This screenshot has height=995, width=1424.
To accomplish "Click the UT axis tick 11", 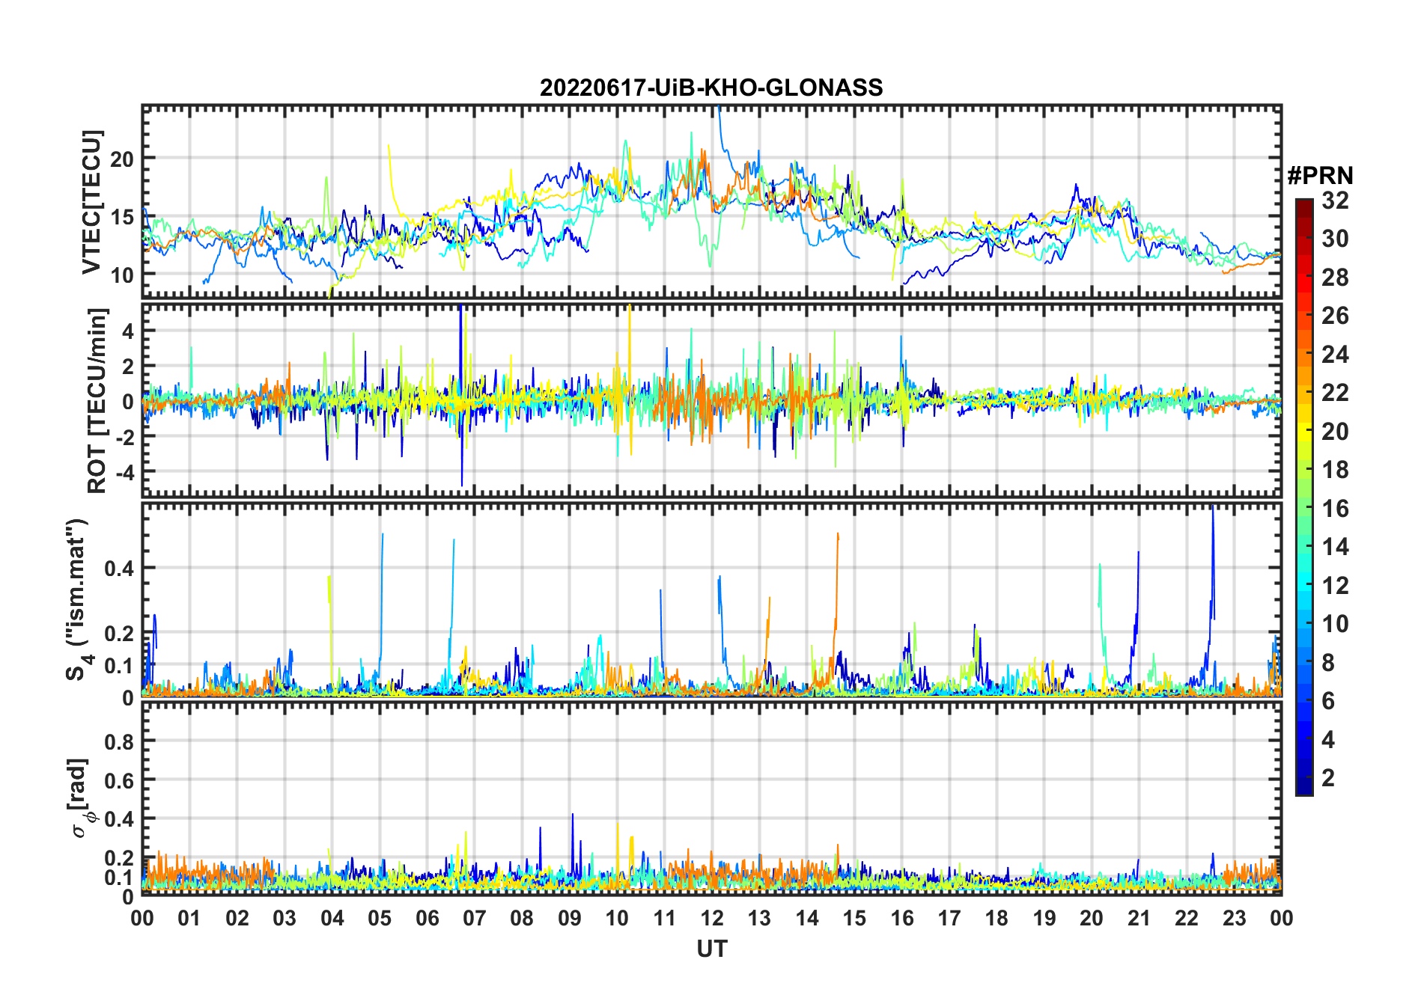I will coord(665,919).
